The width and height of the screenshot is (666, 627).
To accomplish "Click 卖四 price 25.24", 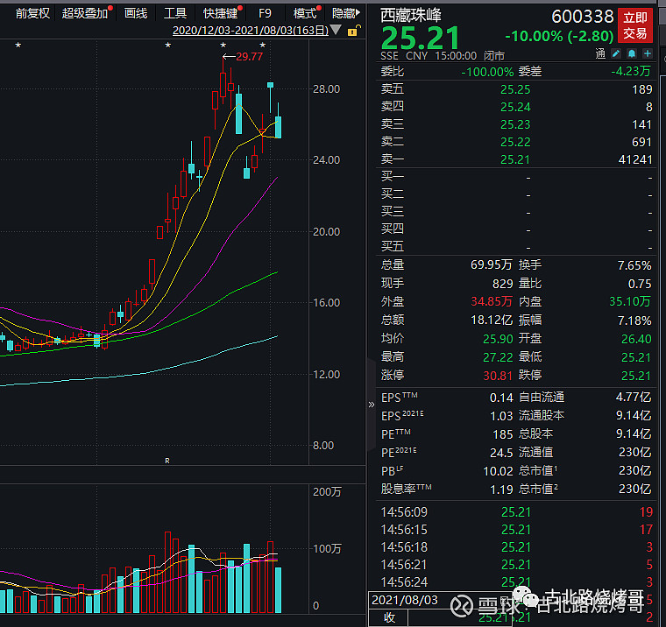I will (x=515, y=107).
